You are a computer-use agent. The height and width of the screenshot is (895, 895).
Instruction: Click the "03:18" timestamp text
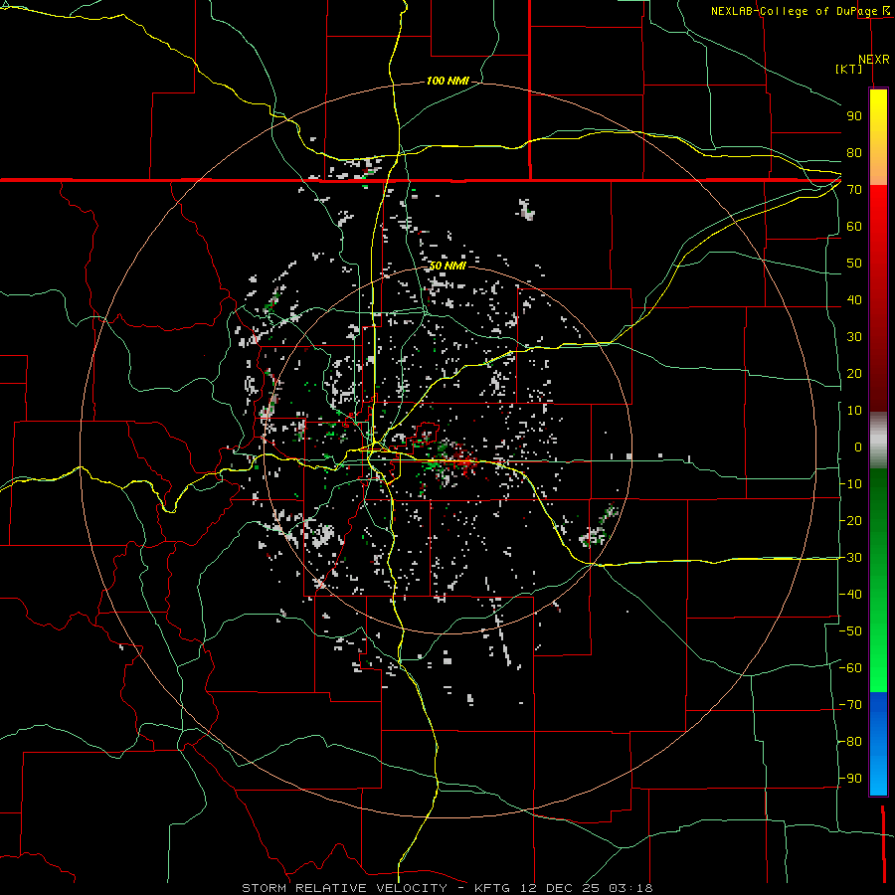pyautogui.click(x=630, y=888)
